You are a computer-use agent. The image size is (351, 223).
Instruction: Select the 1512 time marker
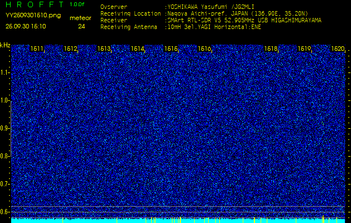(71, 49)
